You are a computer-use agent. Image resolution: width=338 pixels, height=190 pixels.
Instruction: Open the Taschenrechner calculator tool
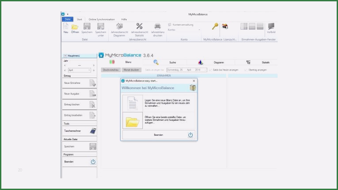point(80,131)
